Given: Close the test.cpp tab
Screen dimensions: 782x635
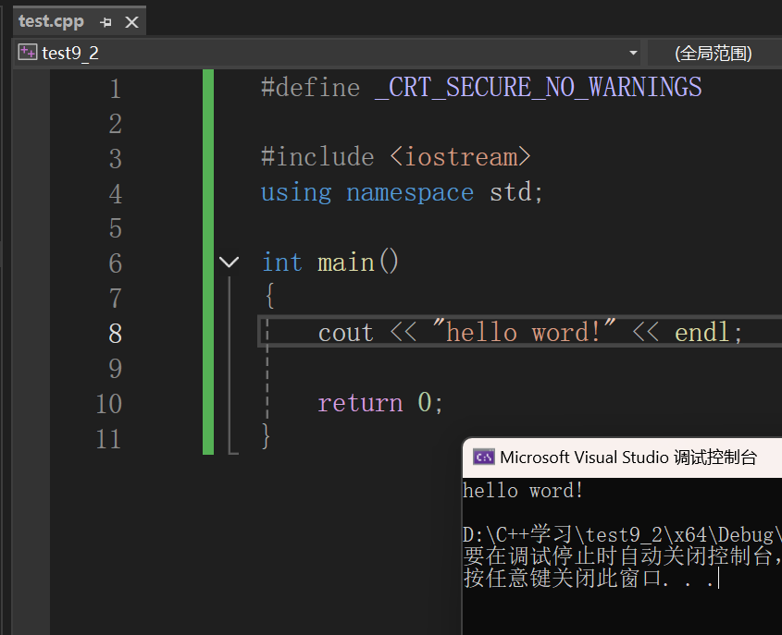Looking at the screenshot, I should point(131,22).
